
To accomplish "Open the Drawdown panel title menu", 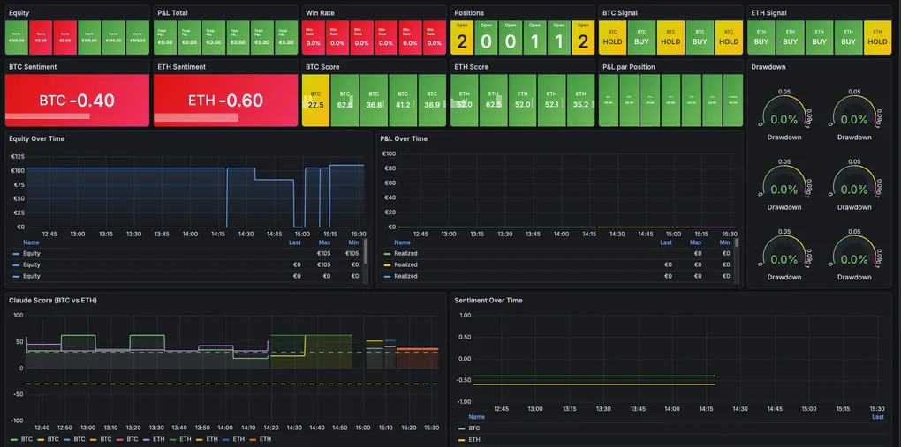I will click(768, 66).
